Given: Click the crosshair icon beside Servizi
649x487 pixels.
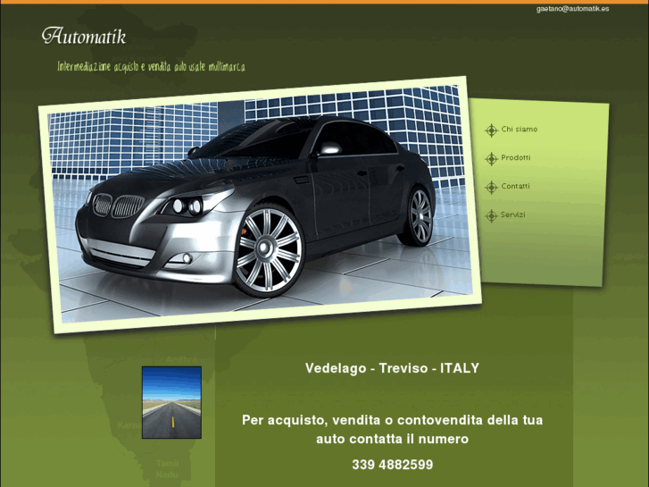Looking at the screenshot, I should coord(491,215).
